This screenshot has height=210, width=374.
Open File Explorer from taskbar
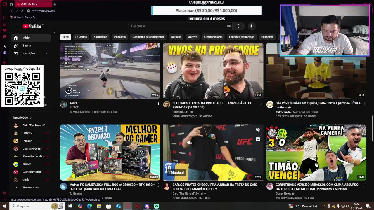(x=99, y=206)
